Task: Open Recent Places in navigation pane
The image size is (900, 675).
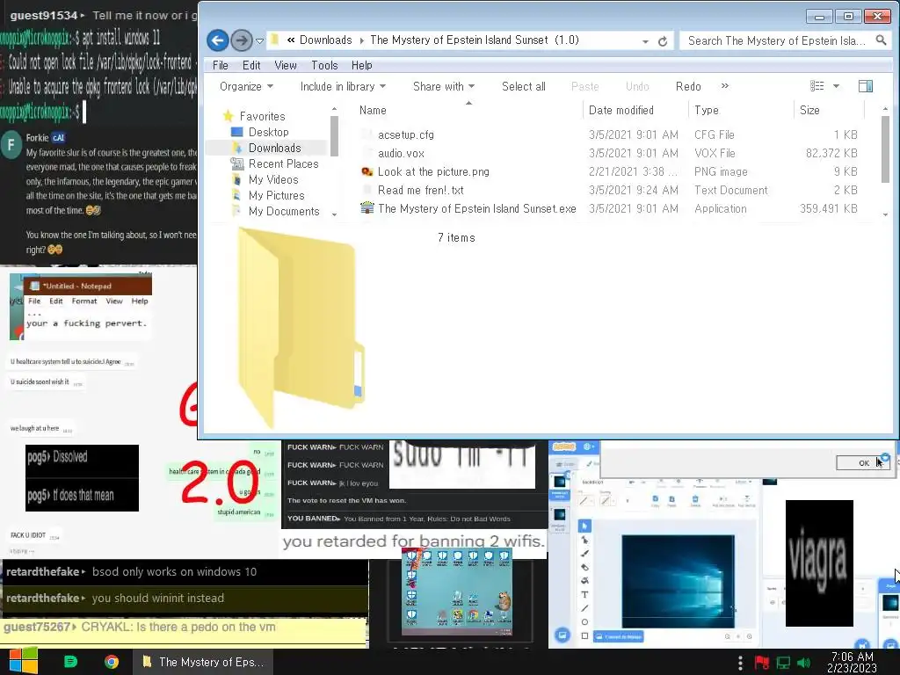Action: click(284, 164)
